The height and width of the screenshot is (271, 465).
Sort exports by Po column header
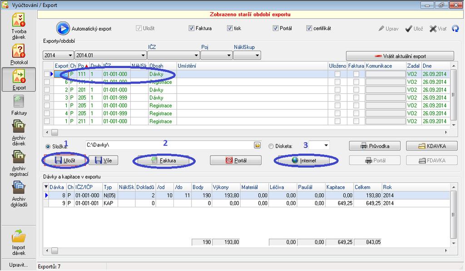pyautogui.click(x=84, y=66)
